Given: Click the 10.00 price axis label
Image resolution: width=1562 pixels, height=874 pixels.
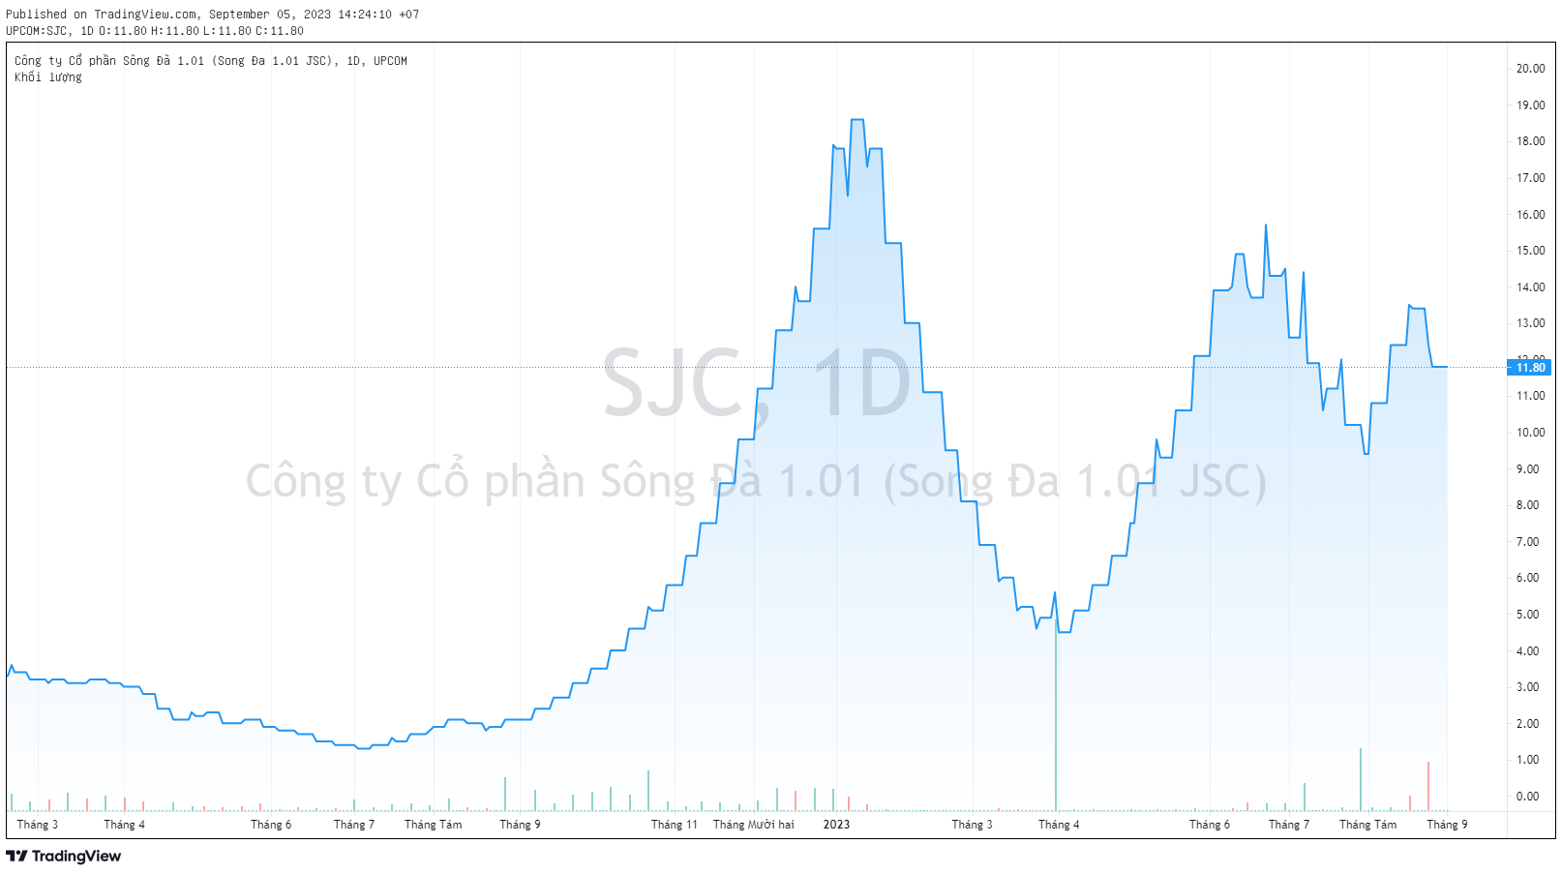Looking at the screenshot, I should click(x=1530, y=433).
